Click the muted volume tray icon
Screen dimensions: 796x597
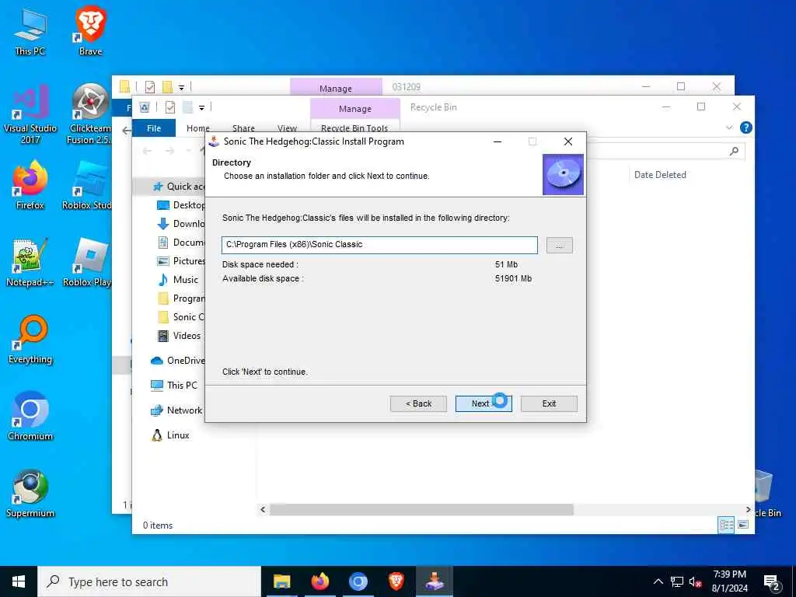point(695,581)
